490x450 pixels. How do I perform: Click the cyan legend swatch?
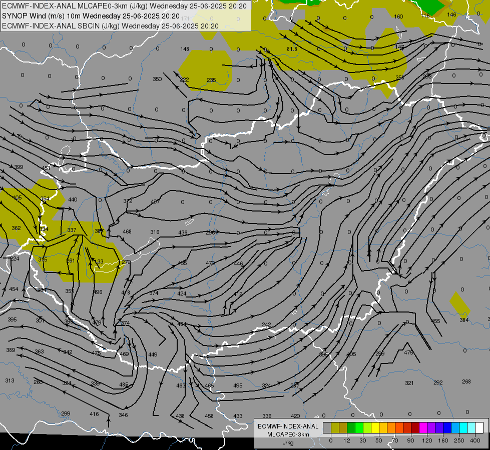click(x=463, y=427)
